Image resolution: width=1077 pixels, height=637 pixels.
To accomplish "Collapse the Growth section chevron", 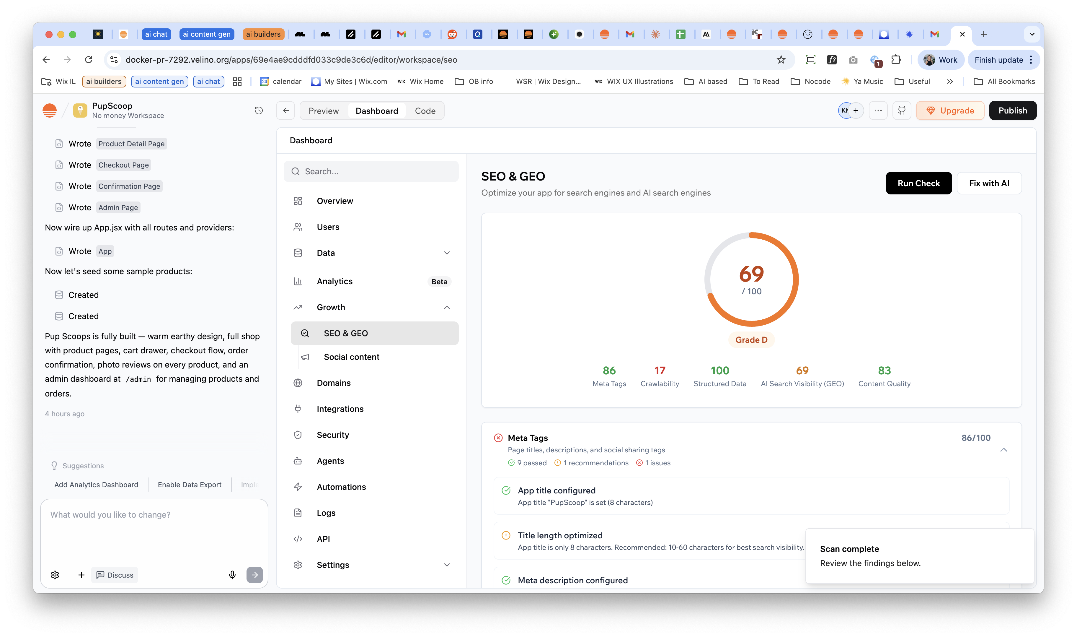I will [447, 307].
